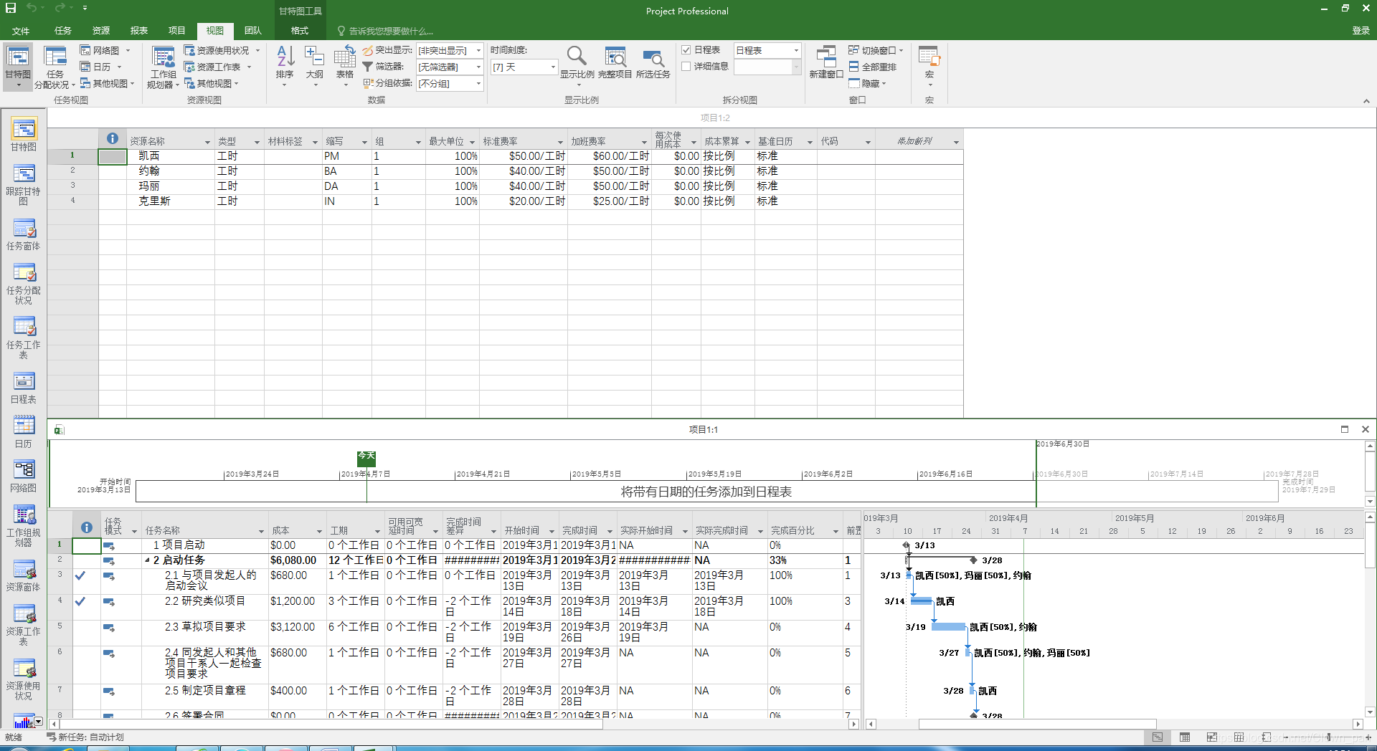Select resource name cell 克里斯
Image resolution: width=1377 pixels, height=751 pixels.
(171, 201)
